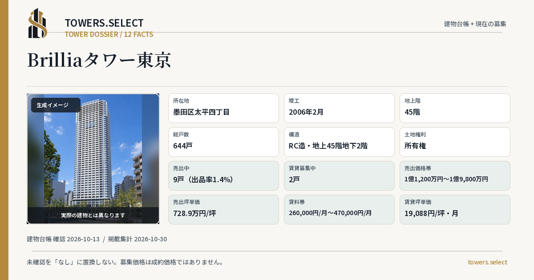The height and width of the screenshot is (280, 534).
Task: Click the 未確認を「なし」に置換しない disclaimer note
Action: pyautogui.click(x=125, y=262)
